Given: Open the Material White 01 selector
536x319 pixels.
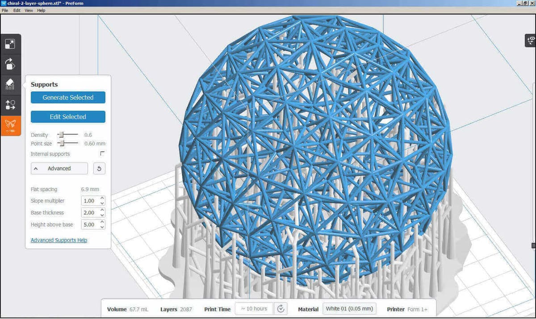Looking at the screenshot, I should (x=349, y=309).
